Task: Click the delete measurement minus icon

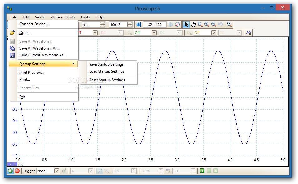Action: point(209,171)
